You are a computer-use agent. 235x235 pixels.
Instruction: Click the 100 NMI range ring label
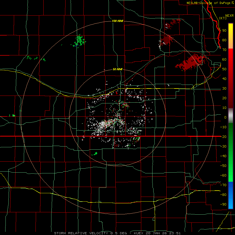click(118, 21)
